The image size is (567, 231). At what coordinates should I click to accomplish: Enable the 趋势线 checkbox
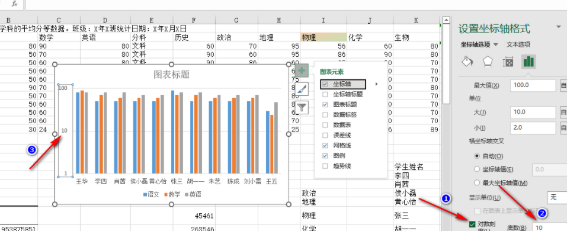coord(325,166)
